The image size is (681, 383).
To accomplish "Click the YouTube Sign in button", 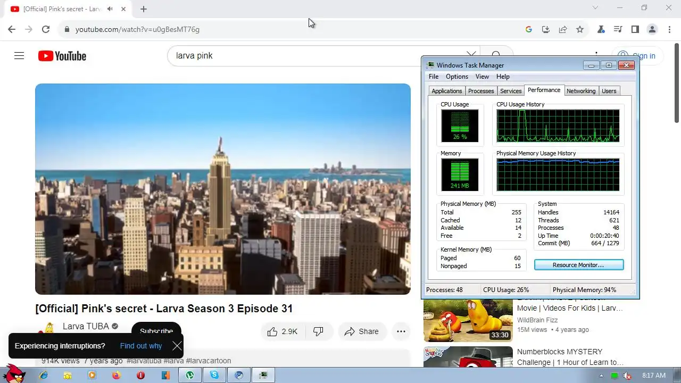I will pyautogui.click(x=637, y=56).
